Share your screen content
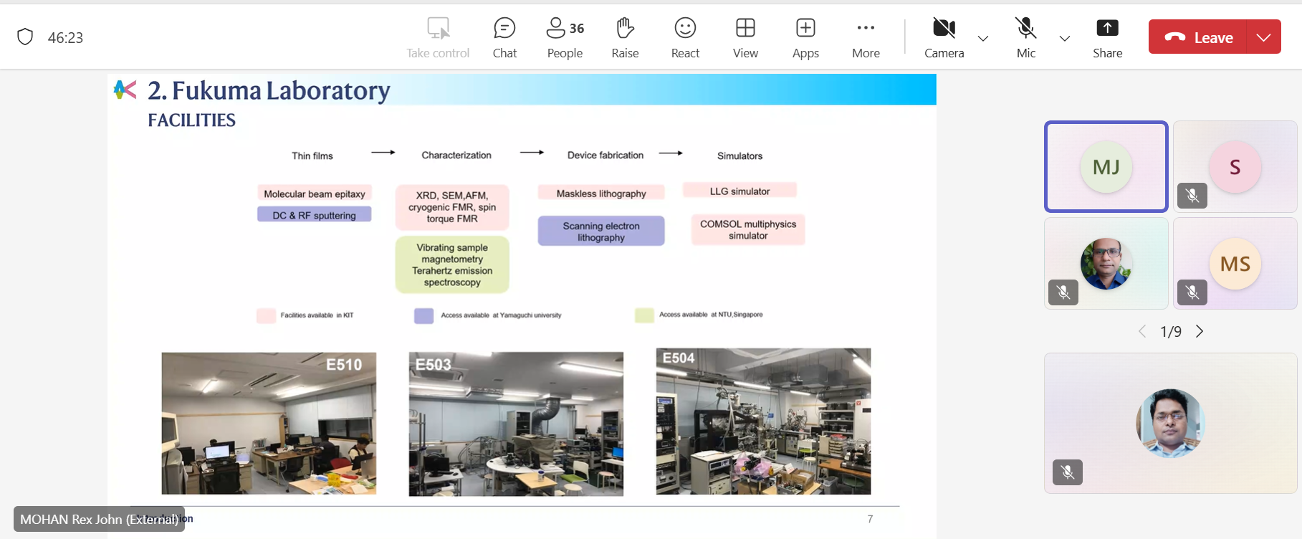This screenshot has width=1302, height=539. [1107, 37]
